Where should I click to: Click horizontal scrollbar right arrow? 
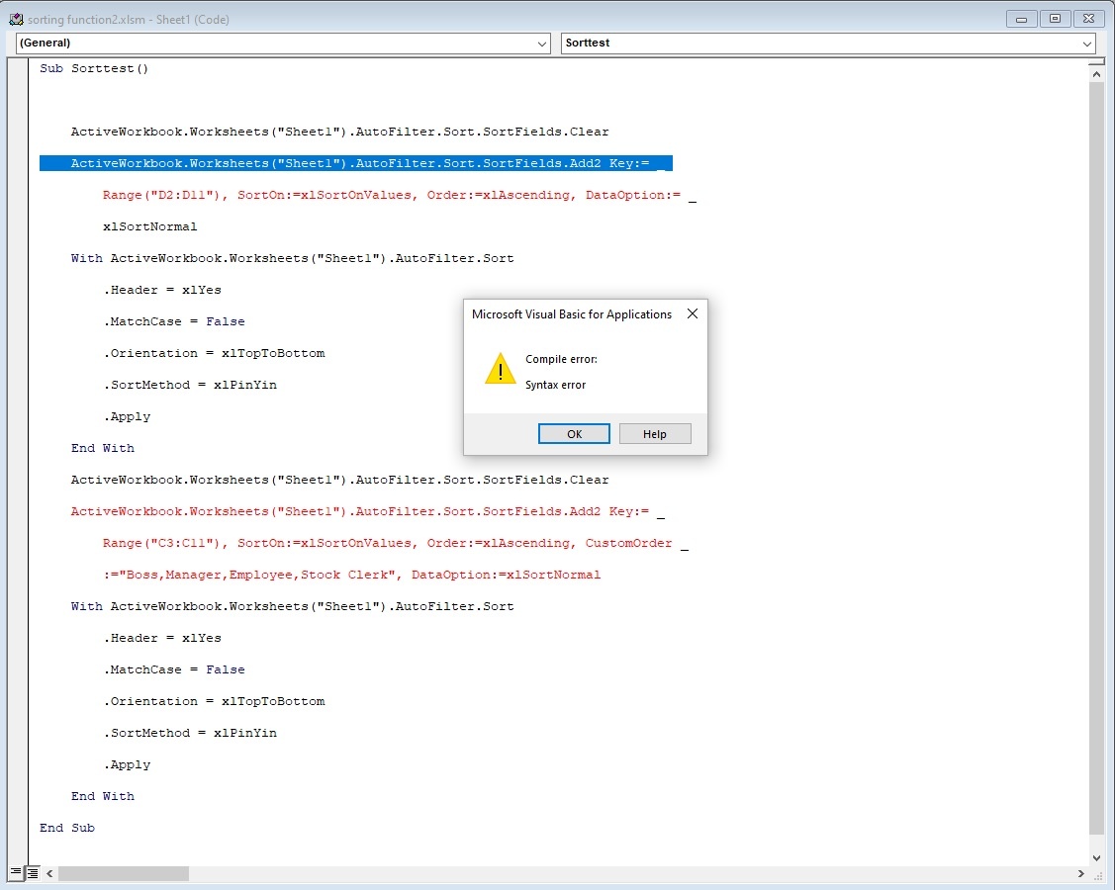[x=1080, y=873]
